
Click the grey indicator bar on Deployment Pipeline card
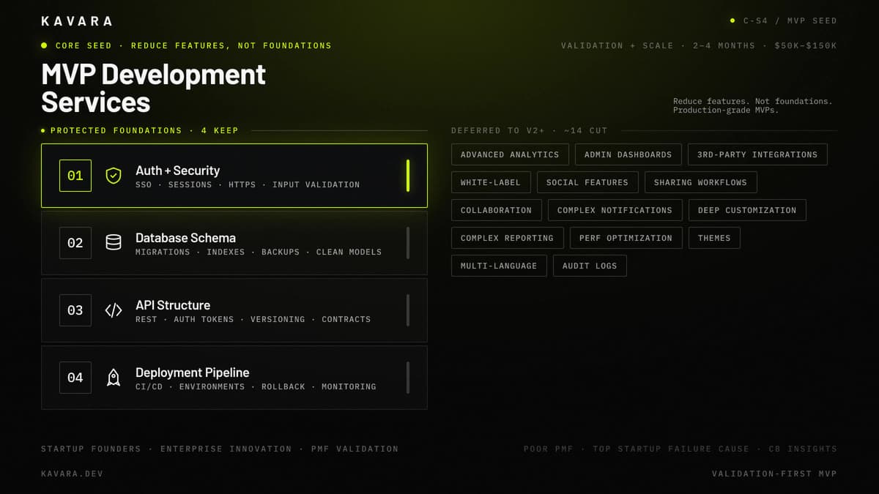pos(408,378)
